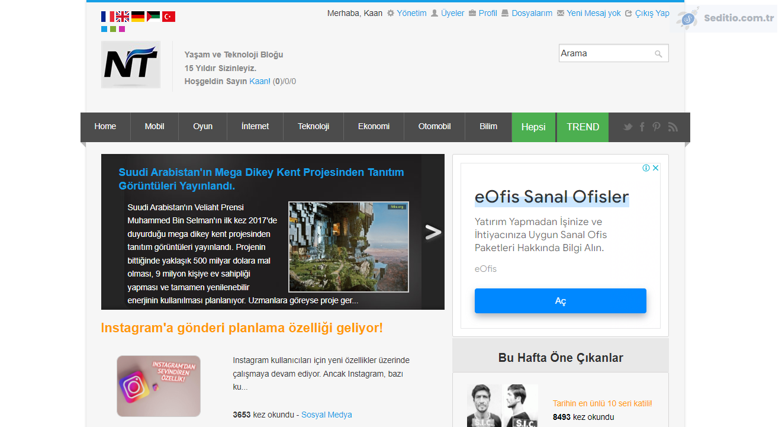782x427 pixels.
Task: Open the green TREND tab
Action: coord(583,127)
